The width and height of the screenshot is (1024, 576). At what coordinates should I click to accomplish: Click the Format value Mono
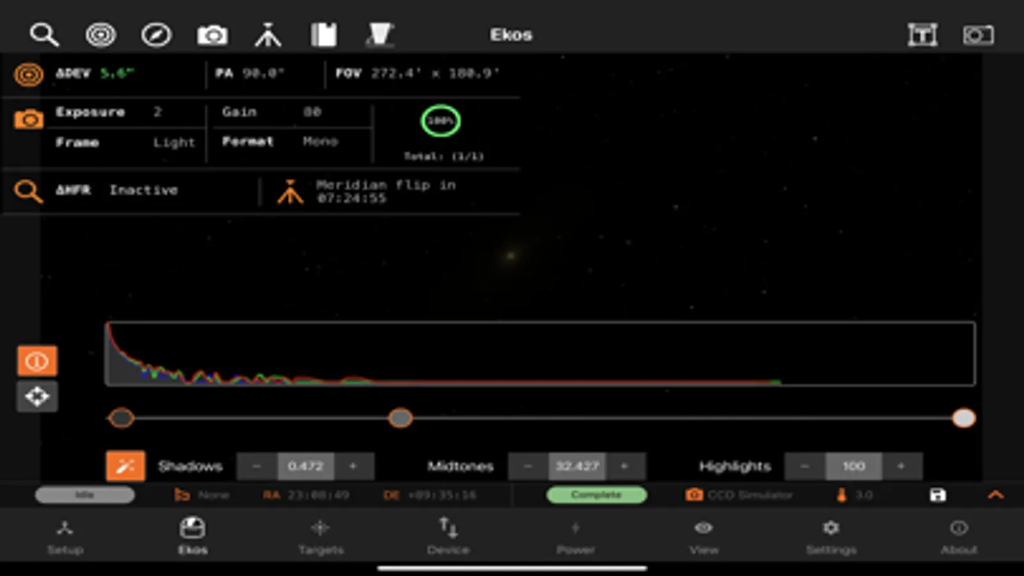tap(320, 141)
